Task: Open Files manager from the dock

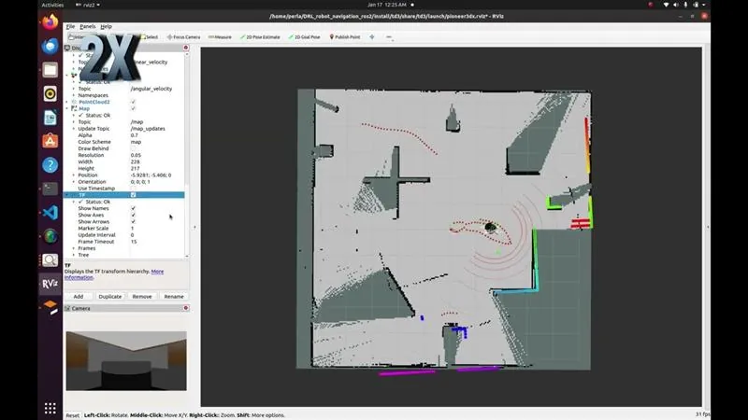Action: tap(50, 69)
